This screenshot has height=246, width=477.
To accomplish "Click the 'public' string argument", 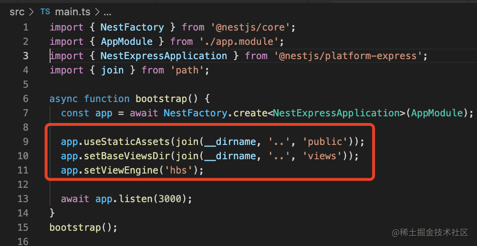I will click(x=327, y=142).
